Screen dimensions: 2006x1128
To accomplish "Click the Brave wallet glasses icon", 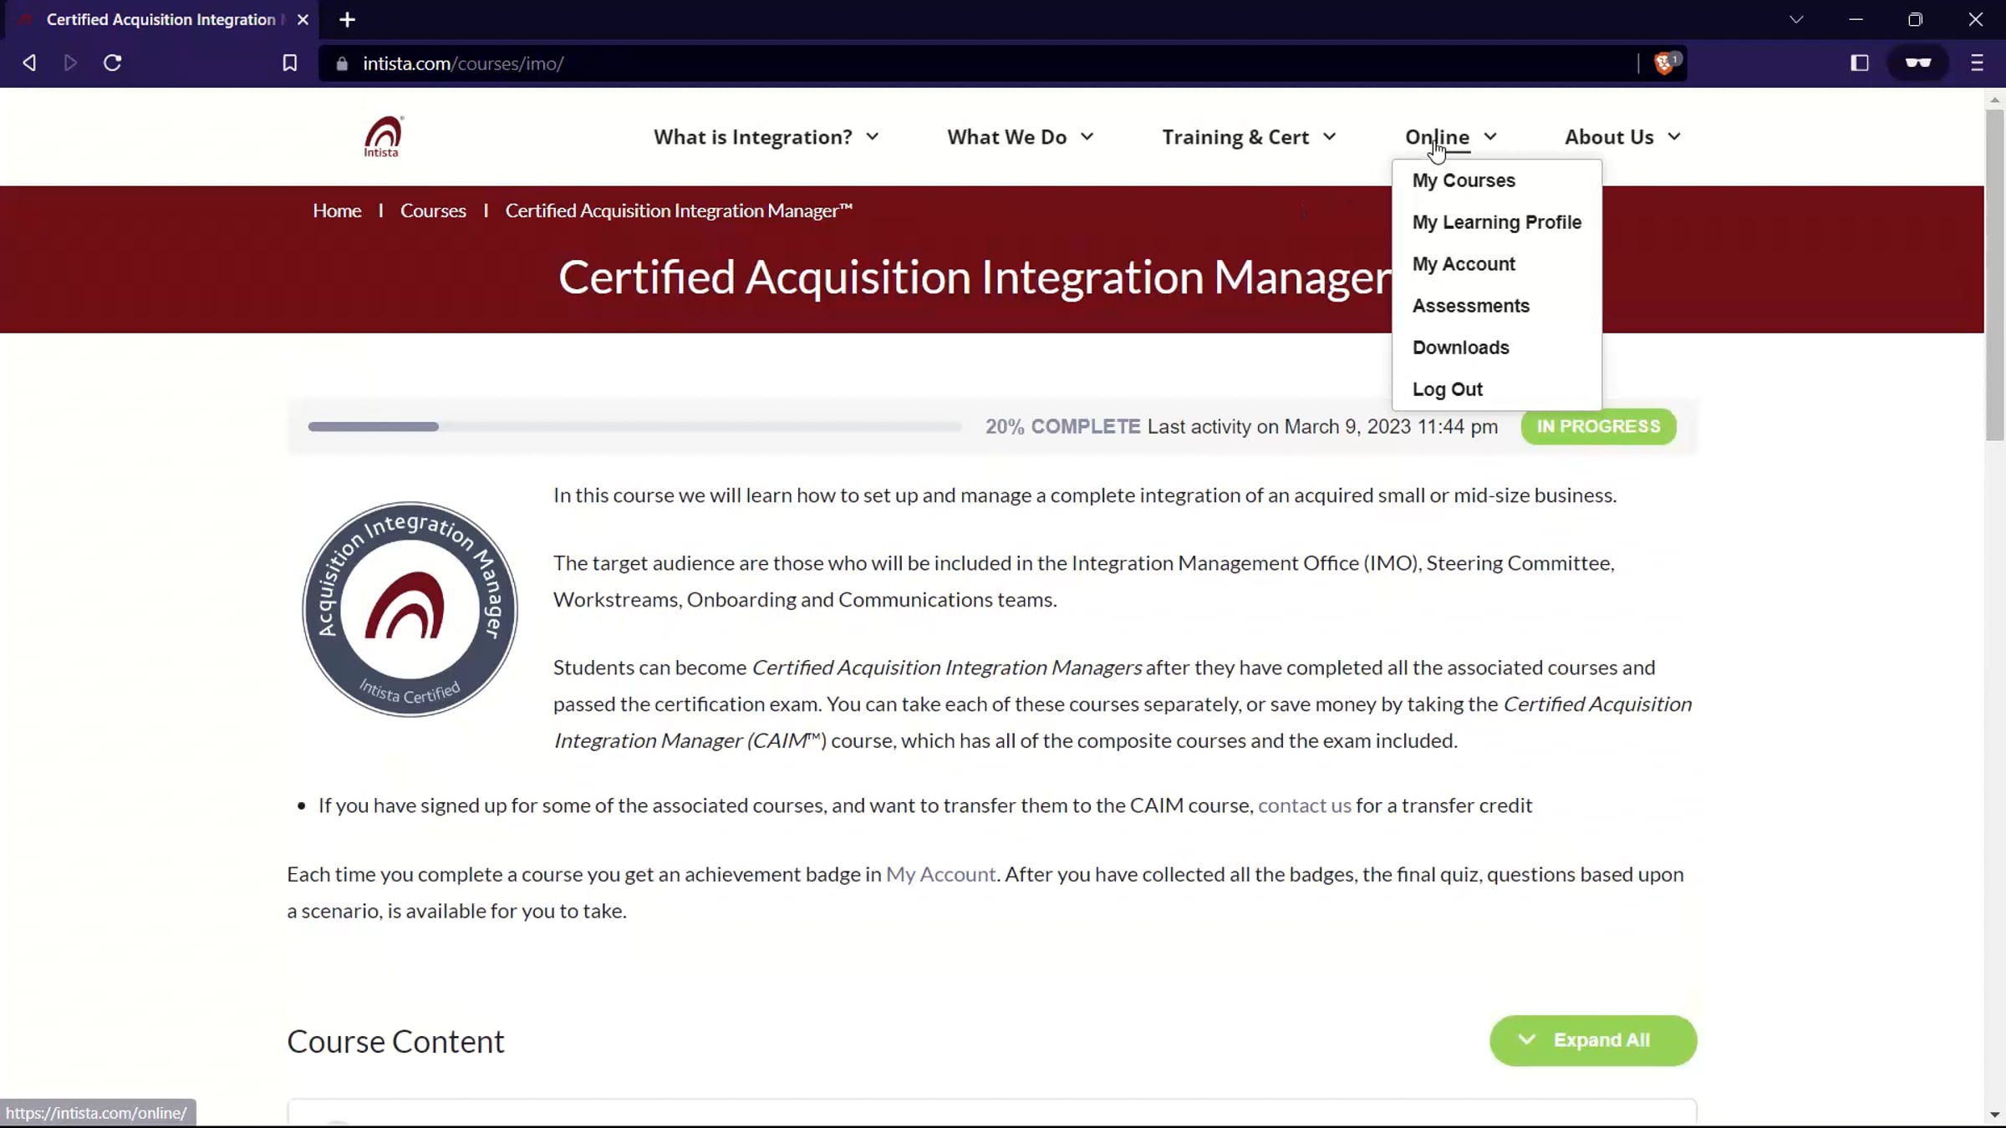I will (x=1918, y=63).
